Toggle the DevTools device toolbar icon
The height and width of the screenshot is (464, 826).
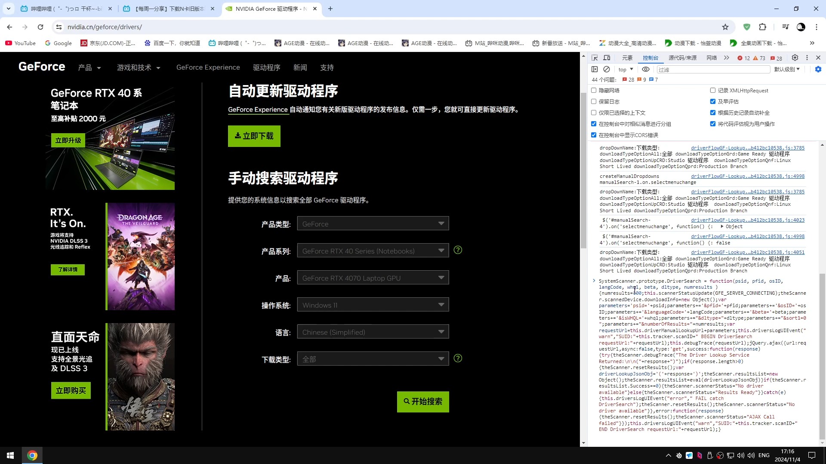pyautogui.click(x=607, y=58)
